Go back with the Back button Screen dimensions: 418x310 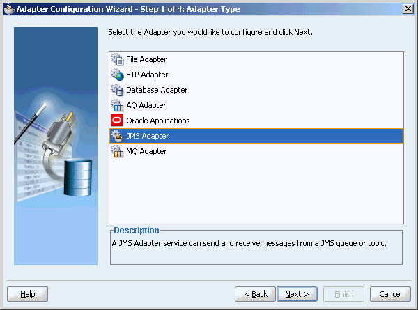255,294
